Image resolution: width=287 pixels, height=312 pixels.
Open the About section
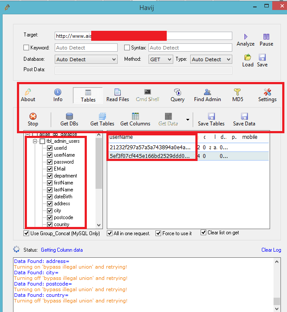[x=28, y=95]
